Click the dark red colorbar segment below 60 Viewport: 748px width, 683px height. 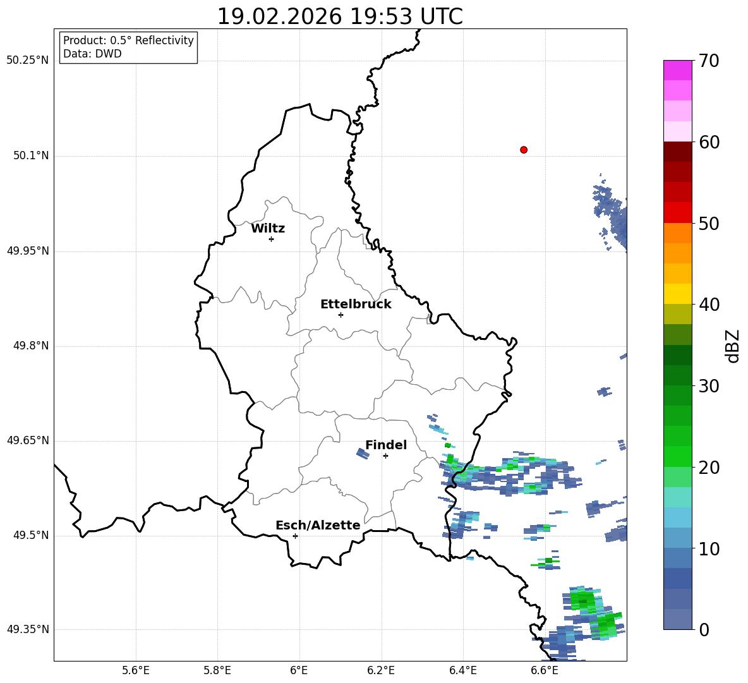point(677,152)
